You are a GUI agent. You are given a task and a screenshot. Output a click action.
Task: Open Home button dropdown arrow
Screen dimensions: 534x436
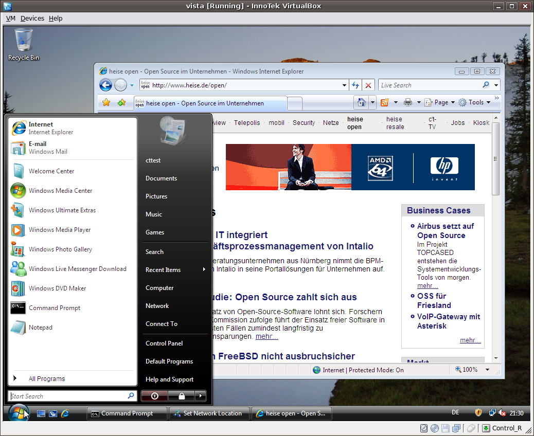tap(372, 102)
